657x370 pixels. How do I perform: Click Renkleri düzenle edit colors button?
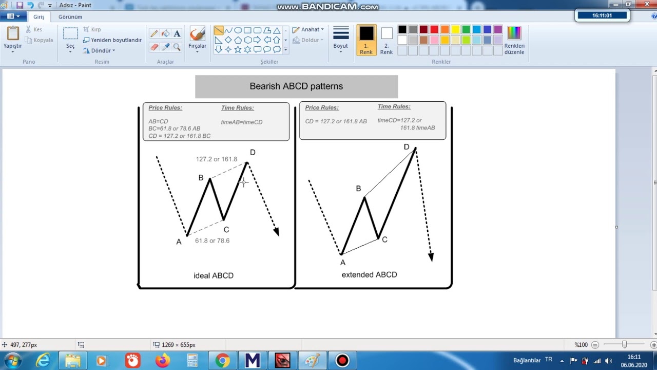click(x=514, y=40)
